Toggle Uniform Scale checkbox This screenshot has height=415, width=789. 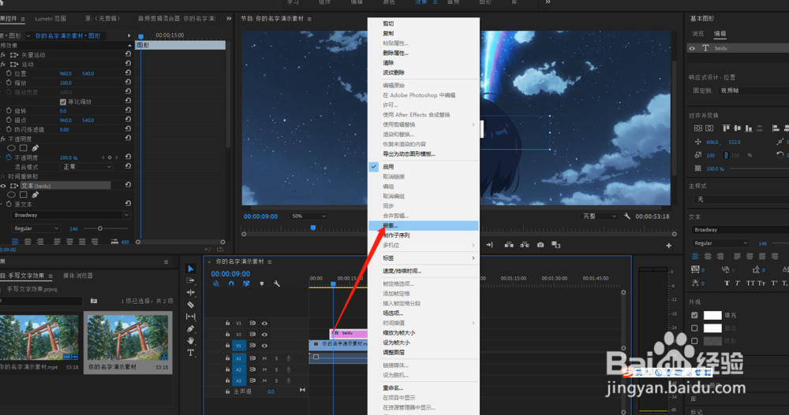click(63, 102)
